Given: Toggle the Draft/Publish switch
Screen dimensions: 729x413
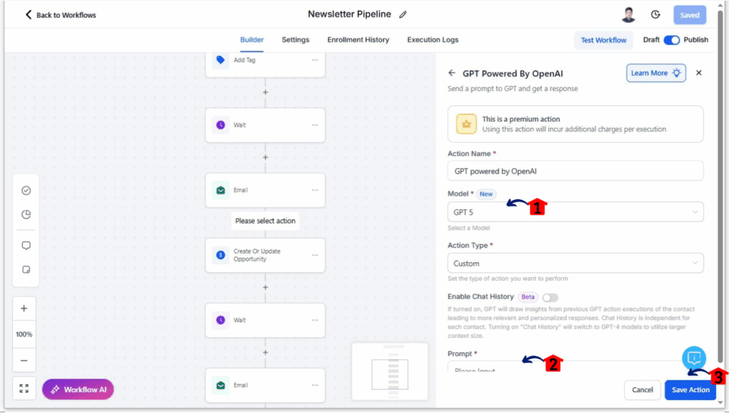Looking at the screenshot, I should [672, 40].
